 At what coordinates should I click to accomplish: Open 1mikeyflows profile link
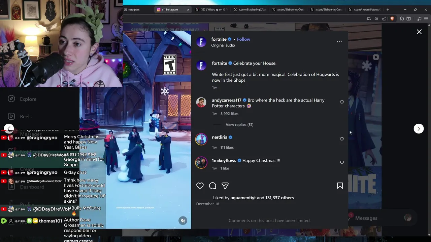[224, 161]
